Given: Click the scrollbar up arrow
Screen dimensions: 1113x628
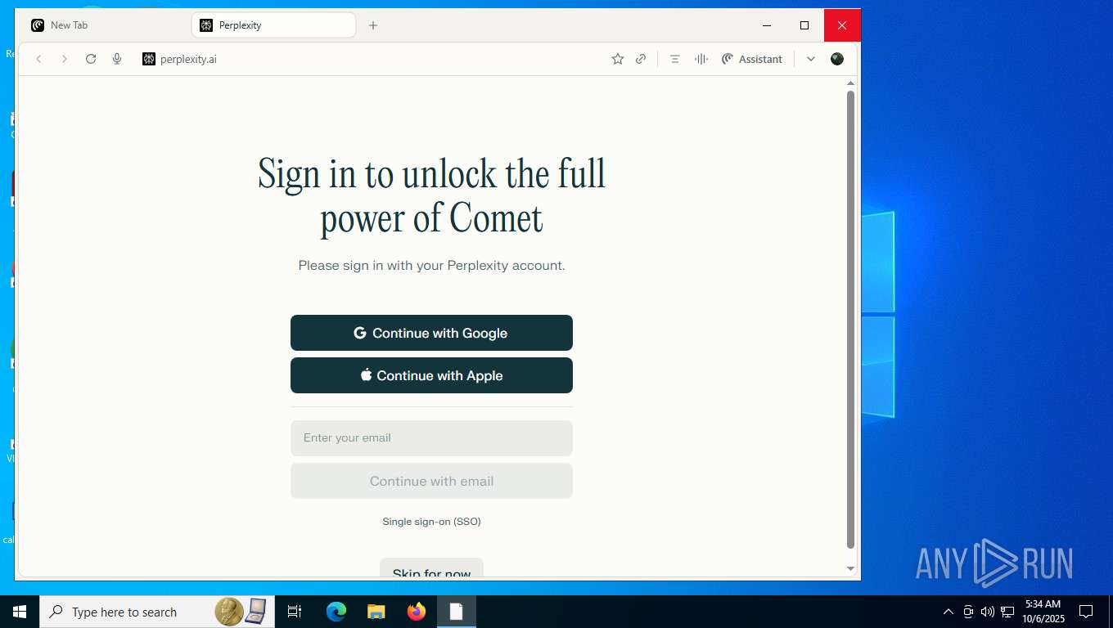Looking at the screenshot, I should tap(850, 83).
